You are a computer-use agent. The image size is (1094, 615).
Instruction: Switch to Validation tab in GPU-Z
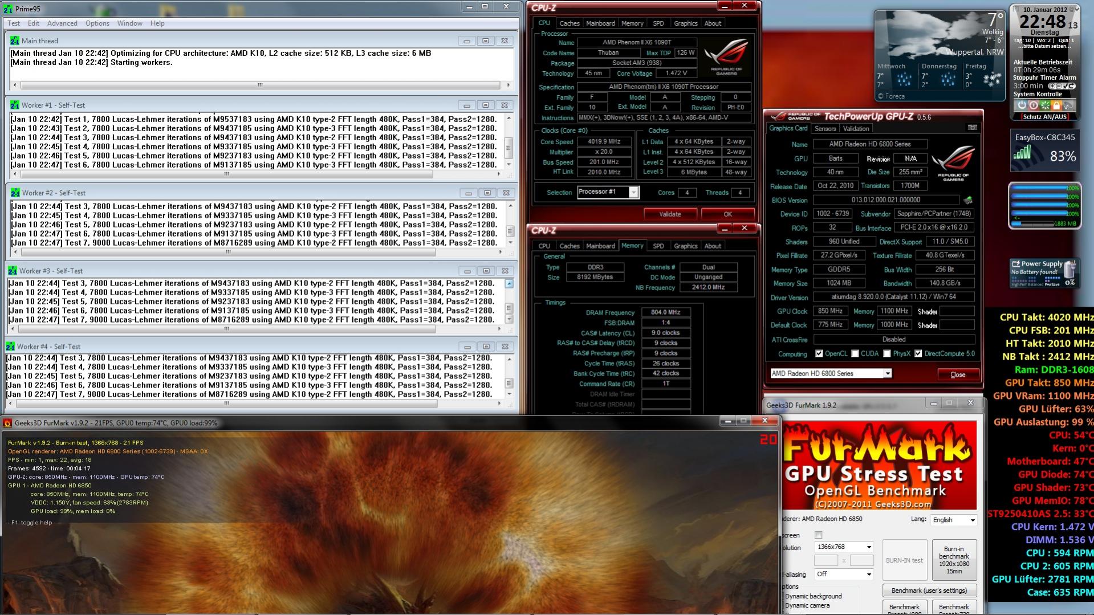pos(856,129)
